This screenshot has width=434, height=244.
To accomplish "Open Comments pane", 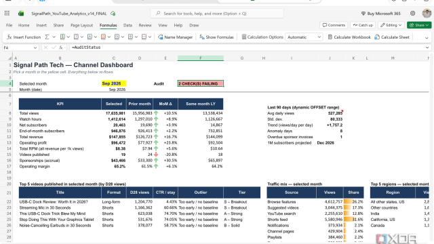I will pyautogui.click(x=334, y=25).
